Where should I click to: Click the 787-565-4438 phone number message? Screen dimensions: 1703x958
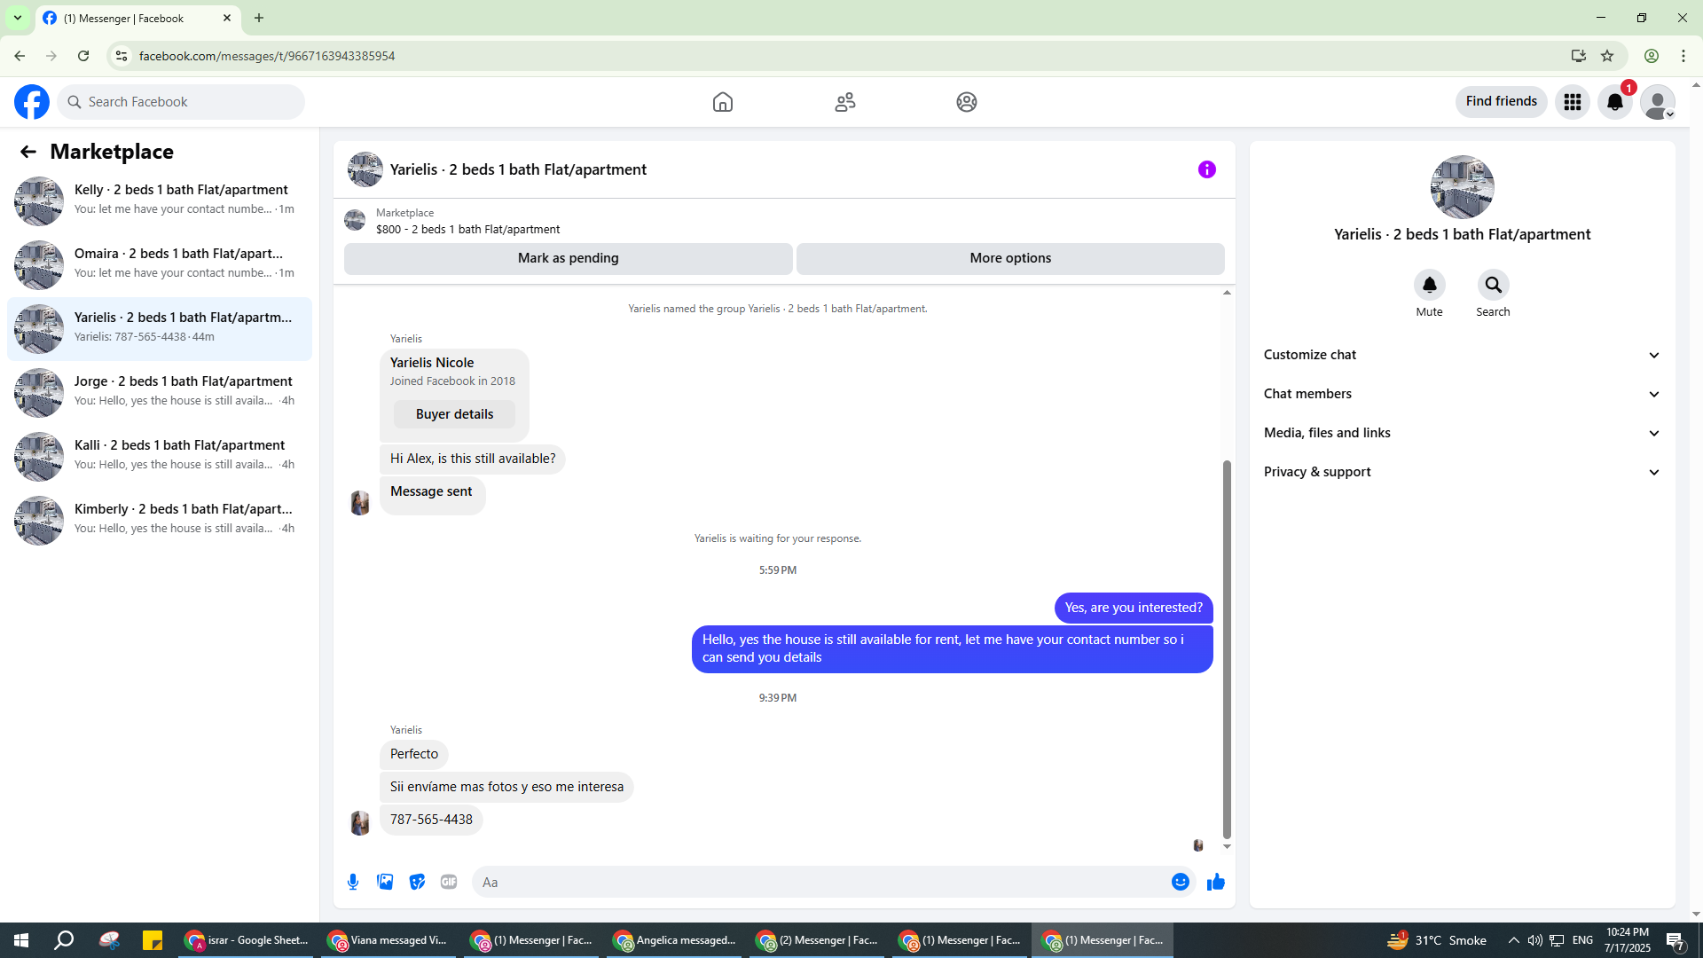click(x=431, y=820)
